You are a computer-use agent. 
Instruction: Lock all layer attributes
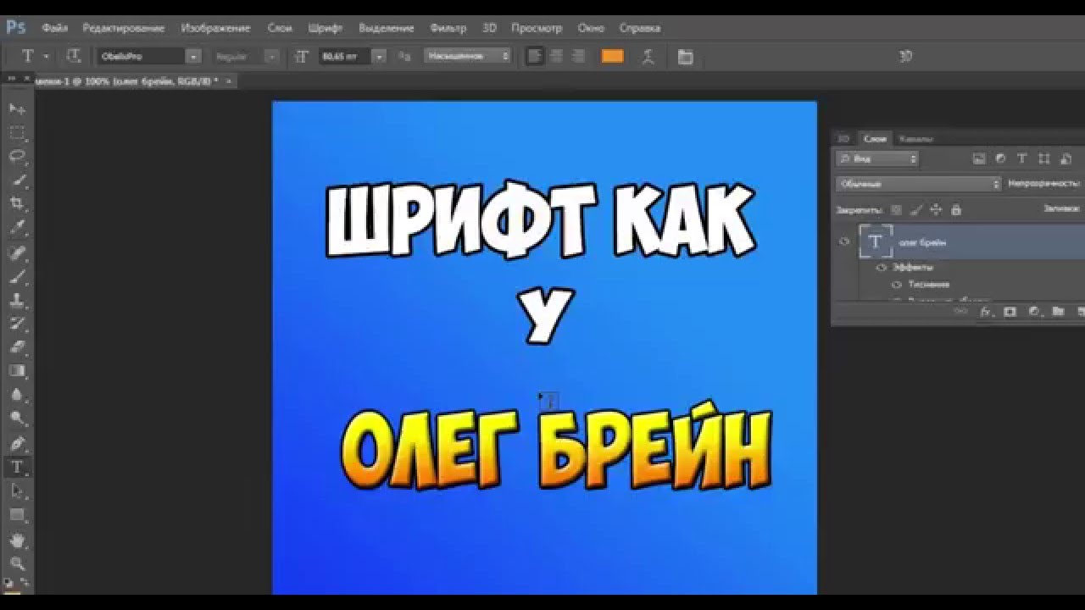pyautogui.click(x=956, y=209)
